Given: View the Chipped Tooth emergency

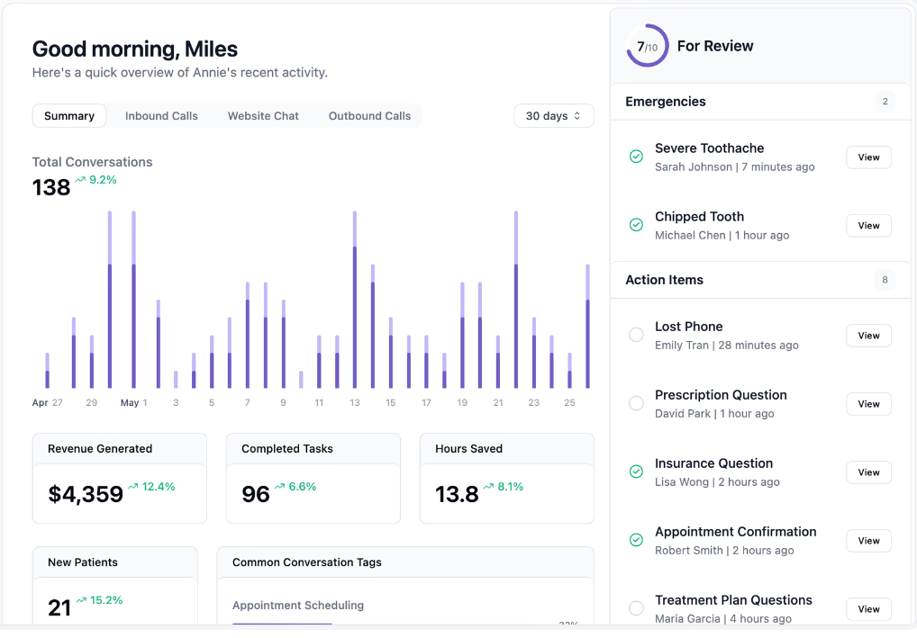Looking at the screenshot, I should tap(868, 226).
